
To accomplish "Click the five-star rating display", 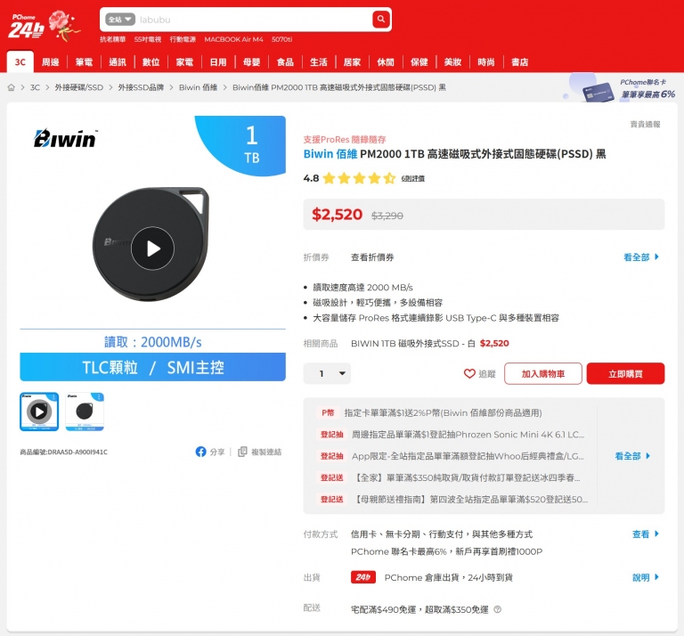I will (360, 178).
